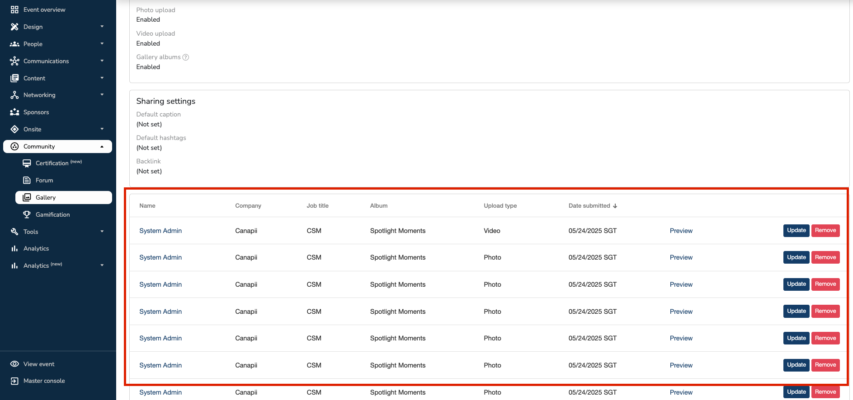Open the Communications menu item
This screenshot has width=853, height=400.
[46, 61]
